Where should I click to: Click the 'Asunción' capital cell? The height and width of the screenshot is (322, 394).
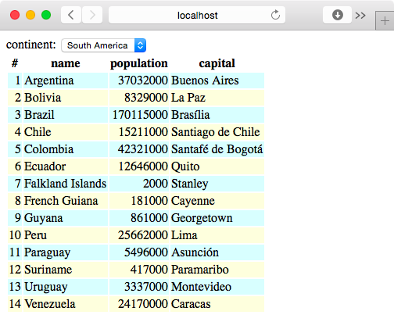[217, 252]
